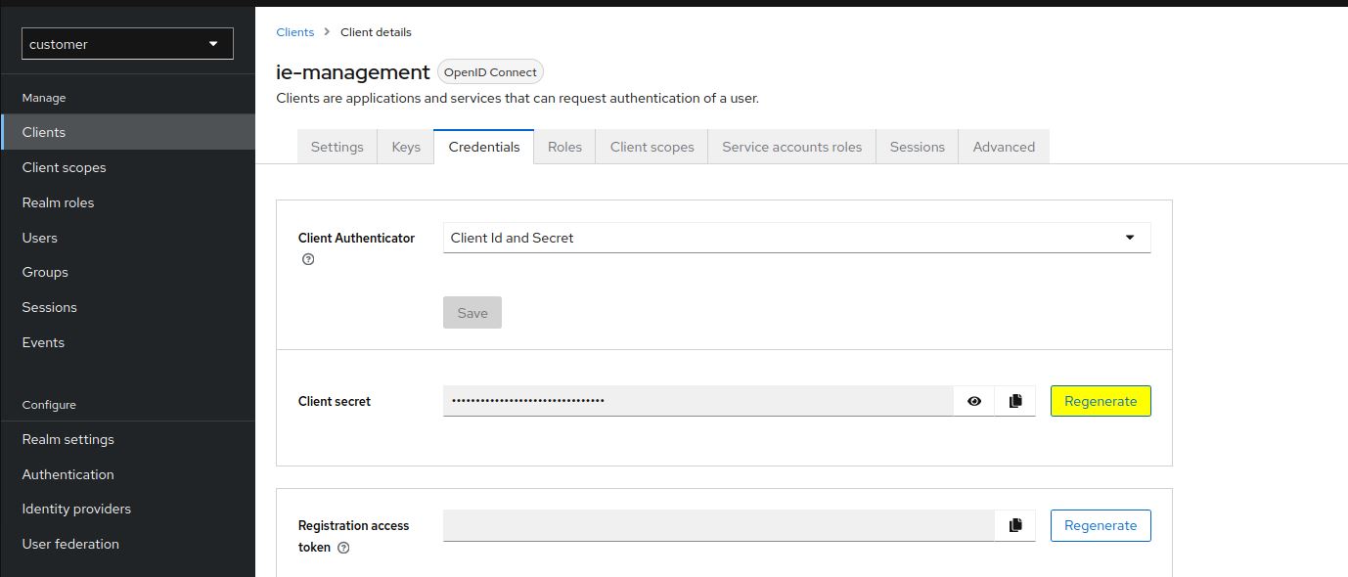Screen dimensions: 1348x577
Task: Click the Client secret input field
Action: pyautogui.click(x=697, y=401)
